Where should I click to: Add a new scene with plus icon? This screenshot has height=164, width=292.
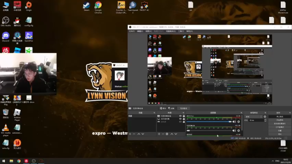click(130, 134)
